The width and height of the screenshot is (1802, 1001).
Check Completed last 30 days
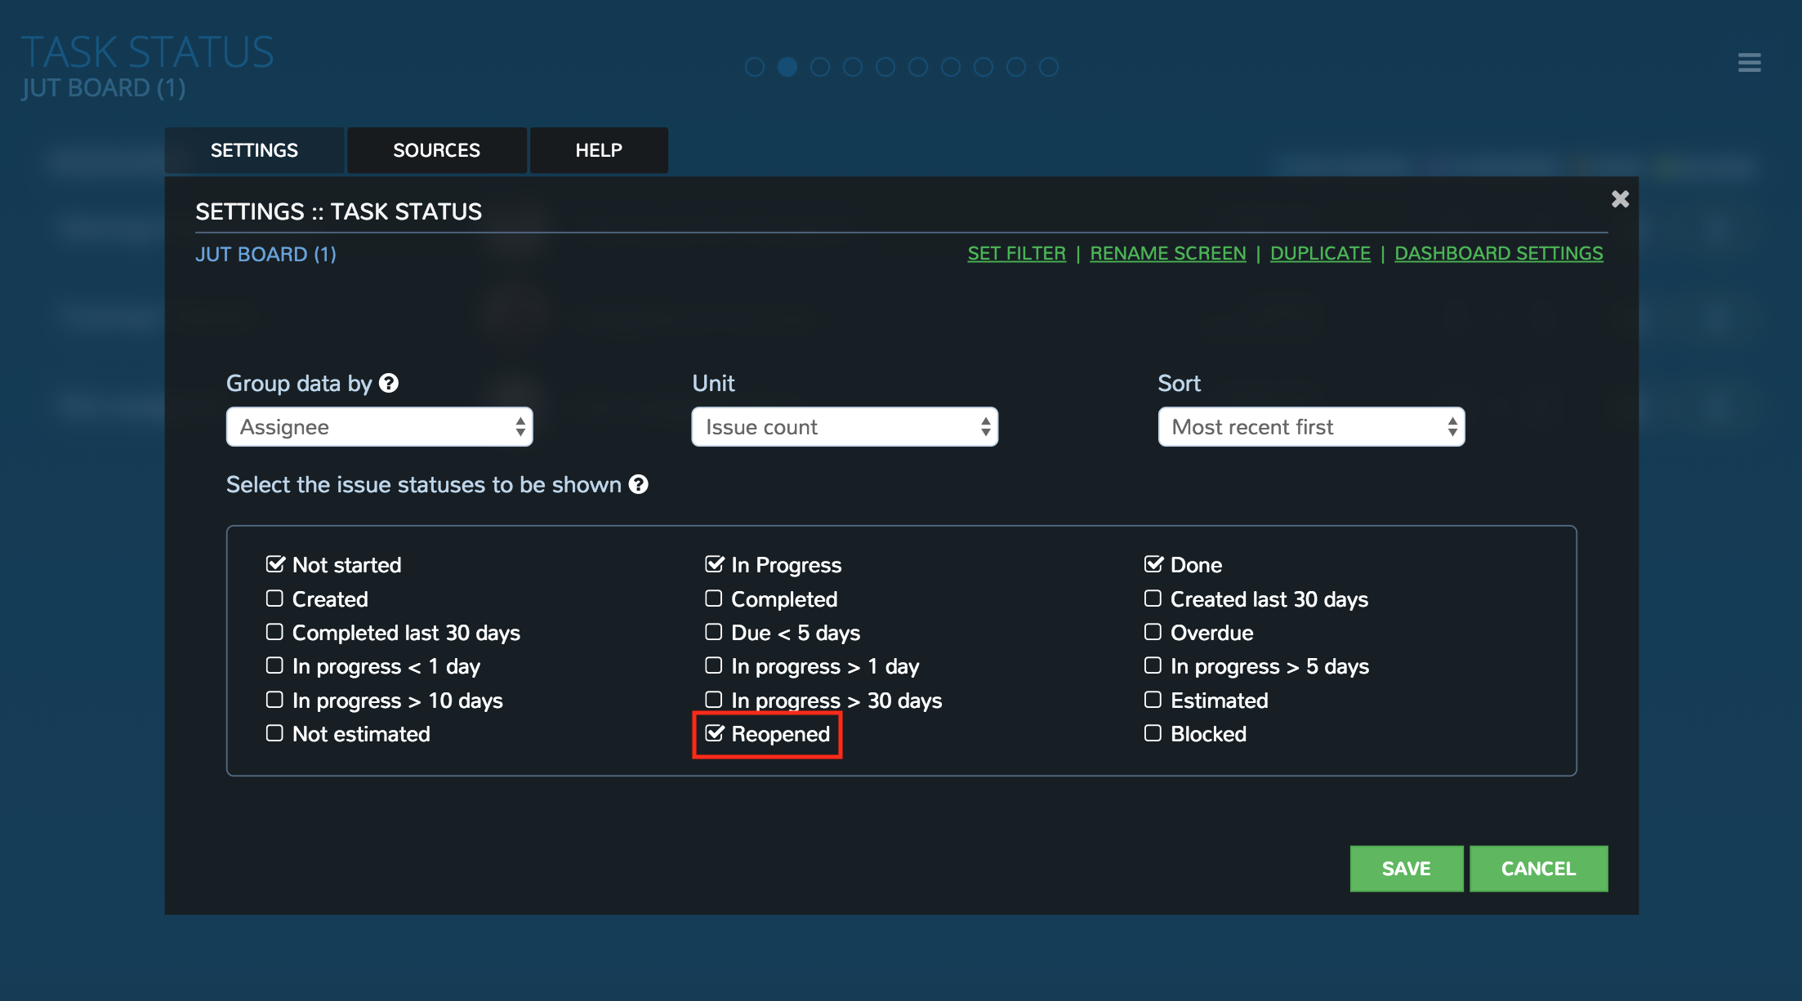274,632
